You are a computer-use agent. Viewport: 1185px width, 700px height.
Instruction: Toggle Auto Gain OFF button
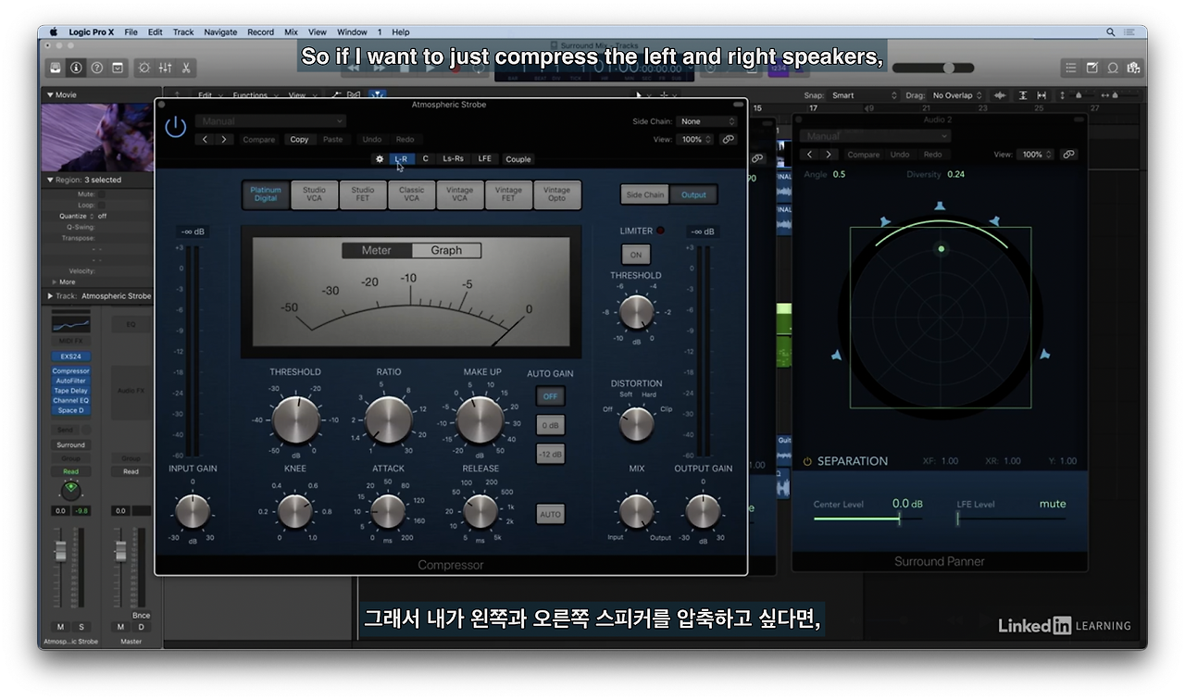point(550,396)
